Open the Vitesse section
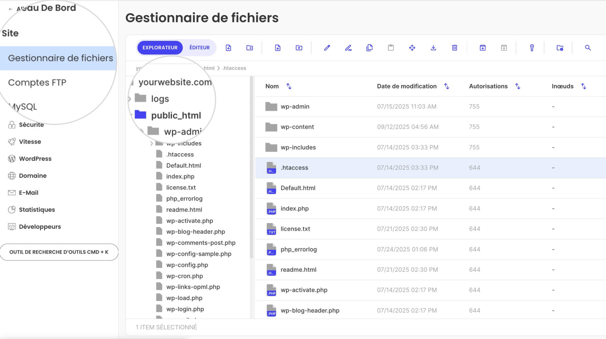The width and height of the screenshot is (606, 339). point(30,142)
